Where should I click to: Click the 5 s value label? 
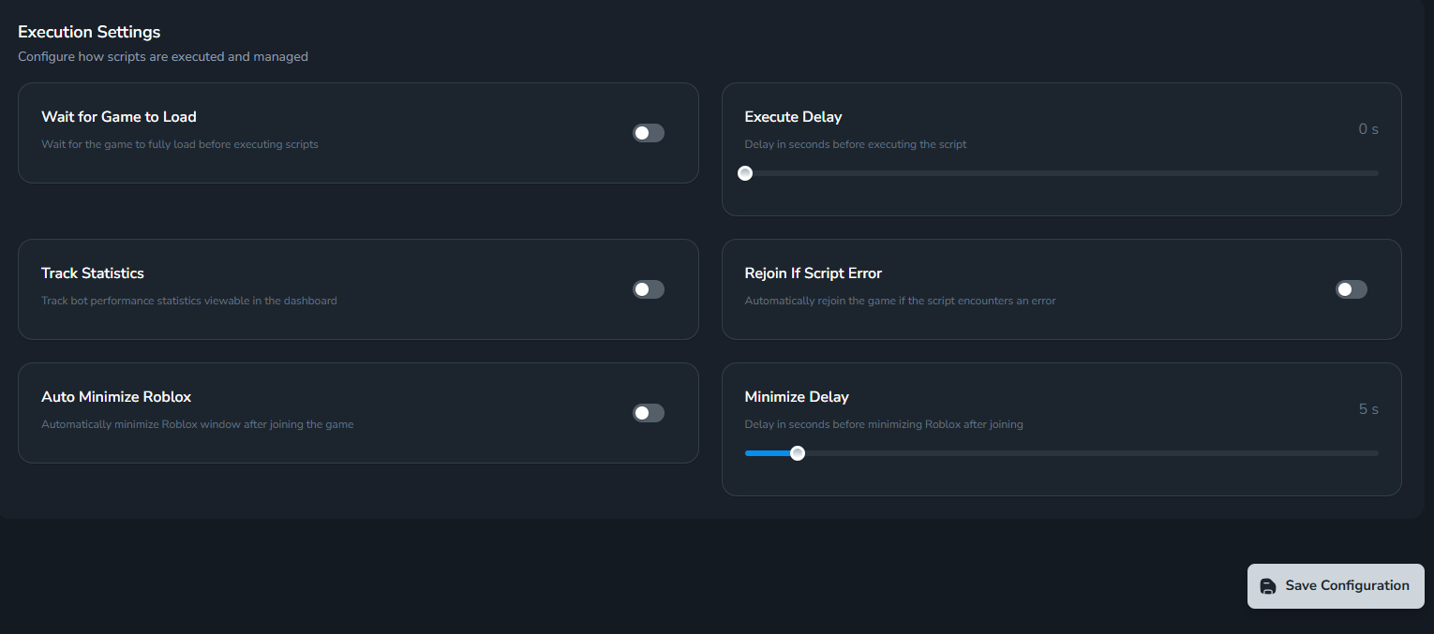coord(1367,408)
